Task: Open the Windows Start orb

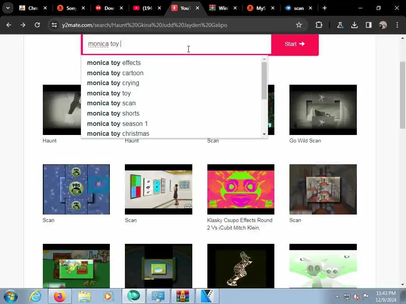Action: (11, 296)
